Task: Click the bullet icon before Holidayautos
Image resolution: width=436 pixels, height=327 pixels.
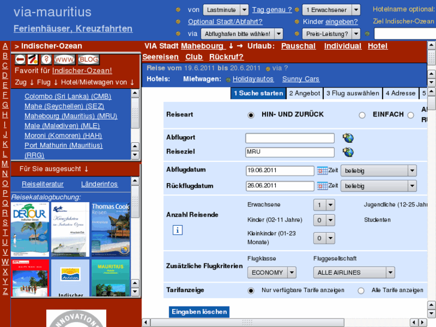Action: coord(228,80)
